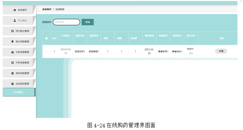243x130 pixels.
Task: Open 详情 for the order row
Action: [221, 51]
